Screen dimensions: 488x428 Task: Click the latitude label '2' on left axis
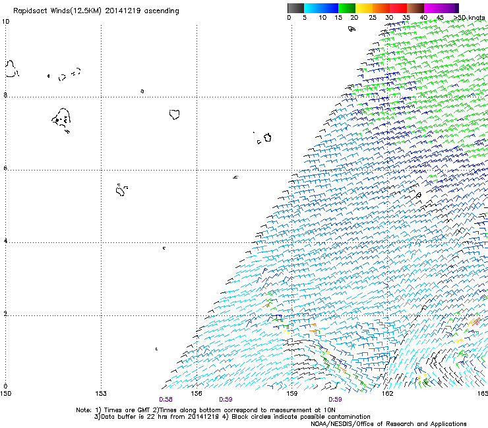pyautogui.click(x=5, y=314)
